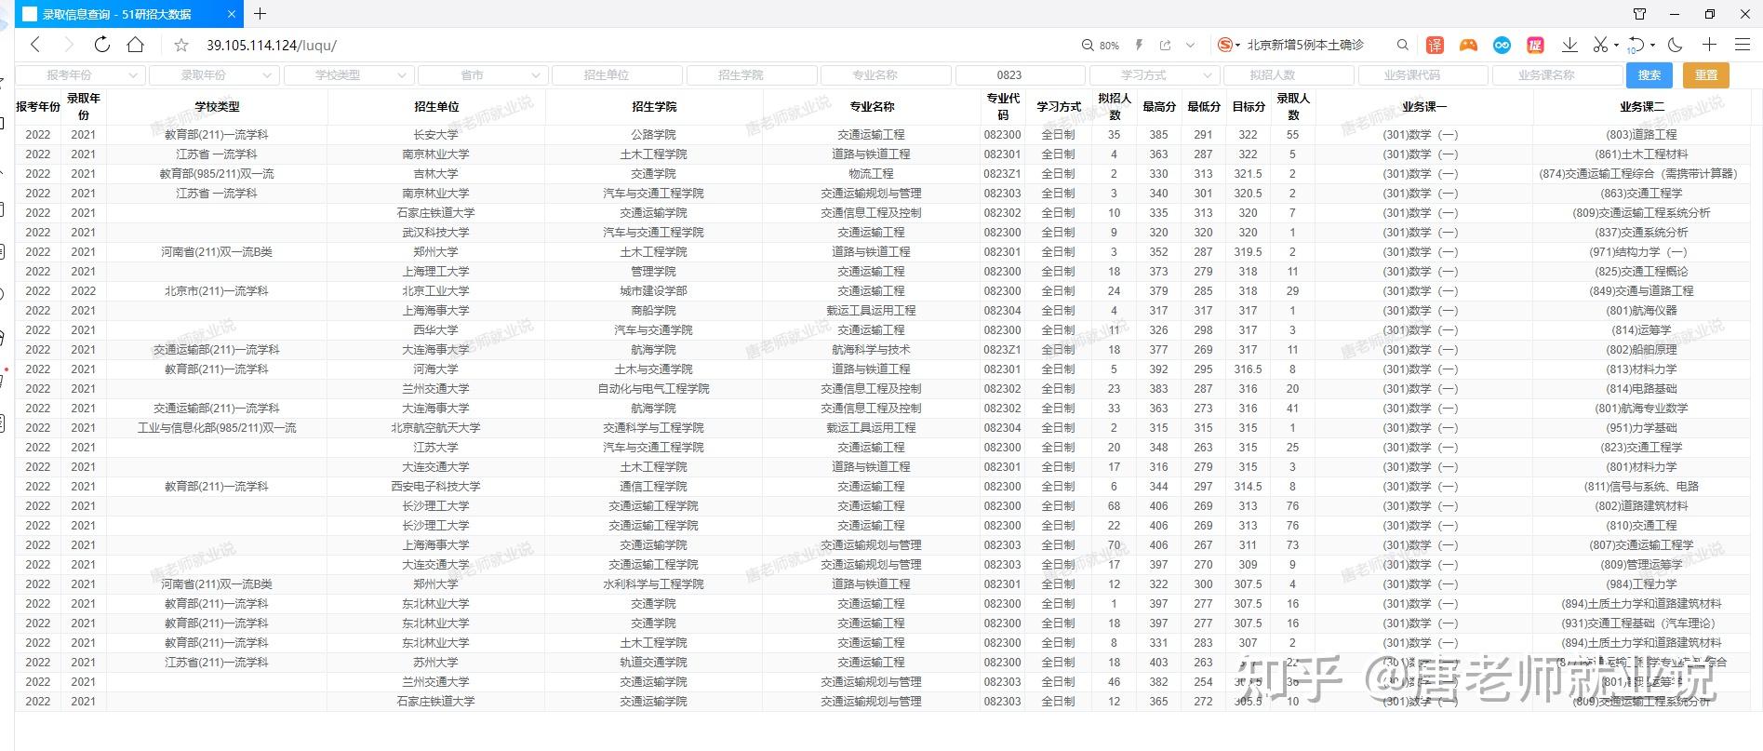The width and height of the screenshot is (1763, 751).
Task: Open the hamburger main menu
Action: point(1743,45)
